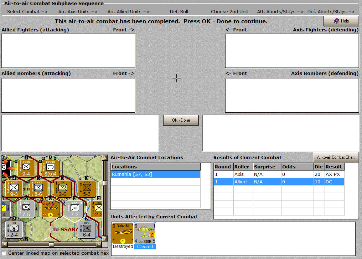Click the die value 20 cell

click(x=319, y=174)
